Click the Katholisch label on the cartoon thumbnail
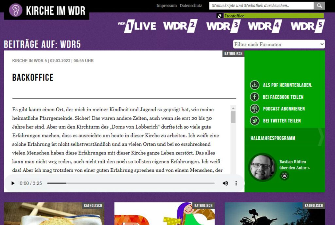This screenshot has height=225, width=335. (203, 205)
